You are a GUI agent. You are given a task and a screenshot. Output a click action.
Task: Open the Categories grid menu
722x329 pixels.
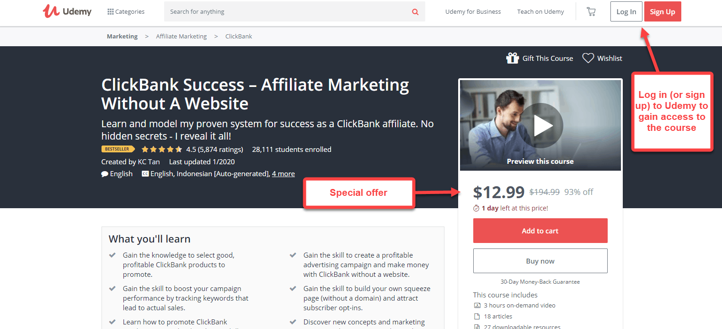[x=126, y=12]
